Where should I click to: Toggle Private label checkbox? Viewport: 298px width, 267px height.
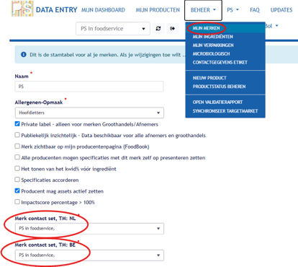pos(17,124)
